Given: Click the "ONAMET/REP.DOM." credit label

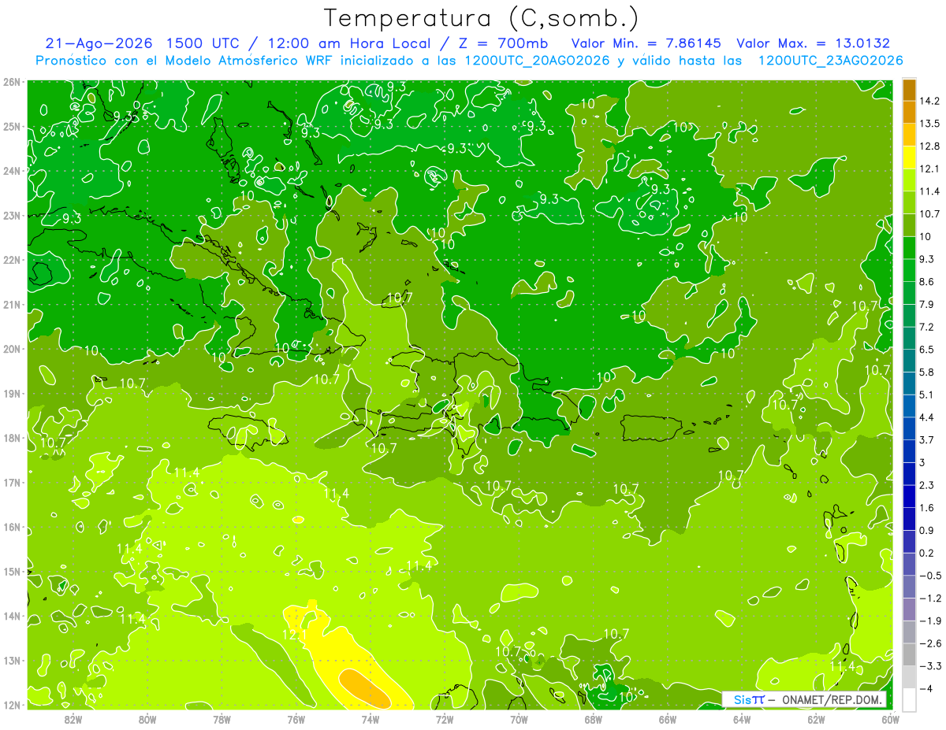Looking at the screenshot, I should tap(832, 699).
